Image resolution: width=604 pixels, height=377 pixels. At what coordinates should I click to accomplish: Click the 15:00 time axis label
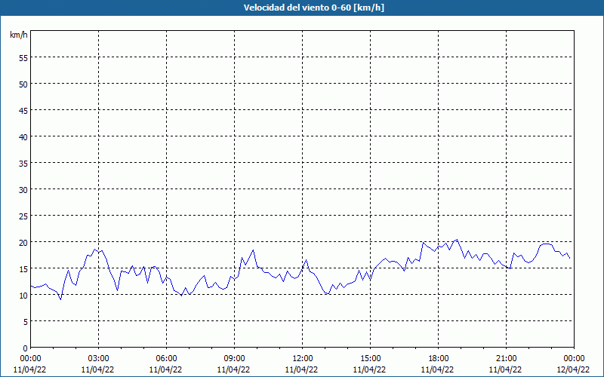click(x=370, y=359)
